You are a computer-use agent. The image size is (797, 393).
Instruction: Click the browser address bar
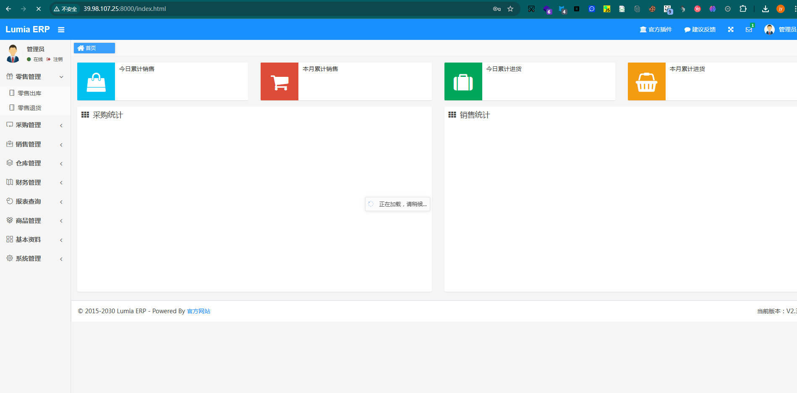pos(285,9)
